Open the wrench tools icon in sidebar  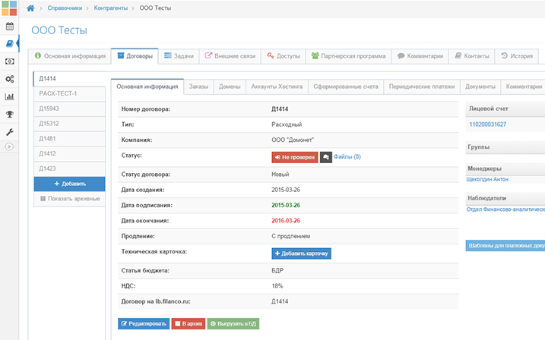pos(9,132)
